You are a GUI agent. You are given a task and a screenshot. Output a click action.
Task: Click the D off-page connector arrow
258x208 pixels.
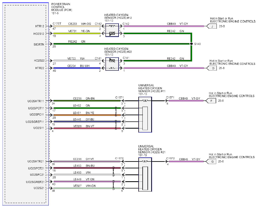(x=212, y=68)
